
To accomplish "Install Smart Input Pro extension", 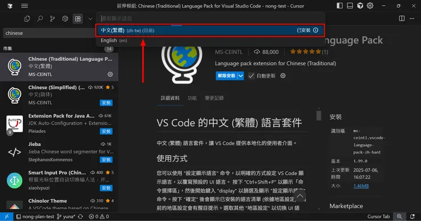I will click(106, 188).
